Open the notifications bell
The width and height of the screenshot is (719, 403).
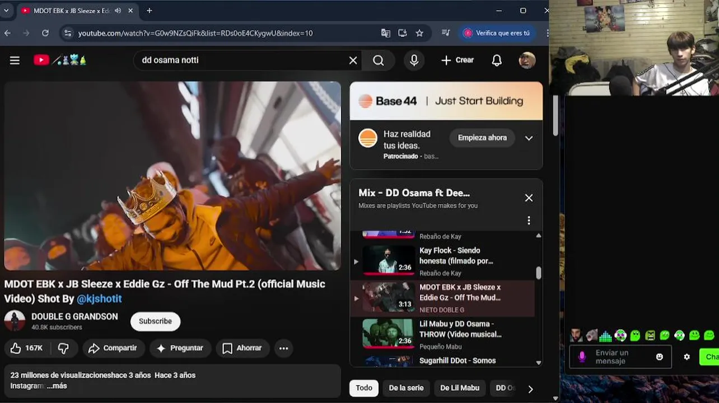(x=497, y=60)
